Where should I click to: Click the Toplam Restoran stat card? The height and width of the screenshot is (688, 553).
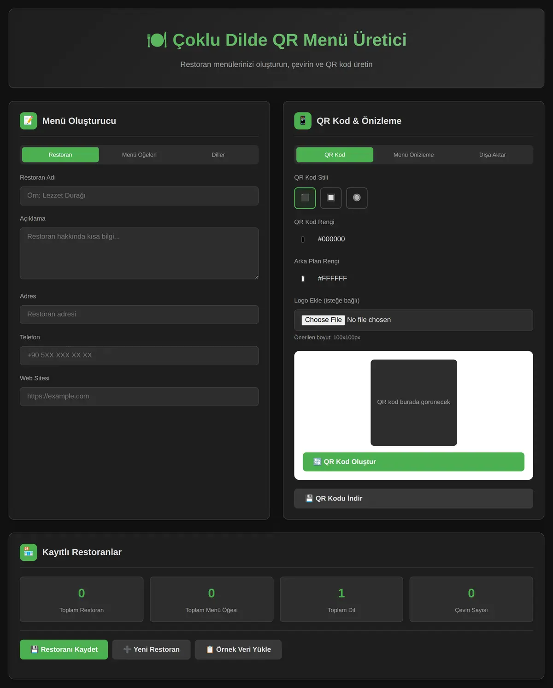[x=82, y=600]
